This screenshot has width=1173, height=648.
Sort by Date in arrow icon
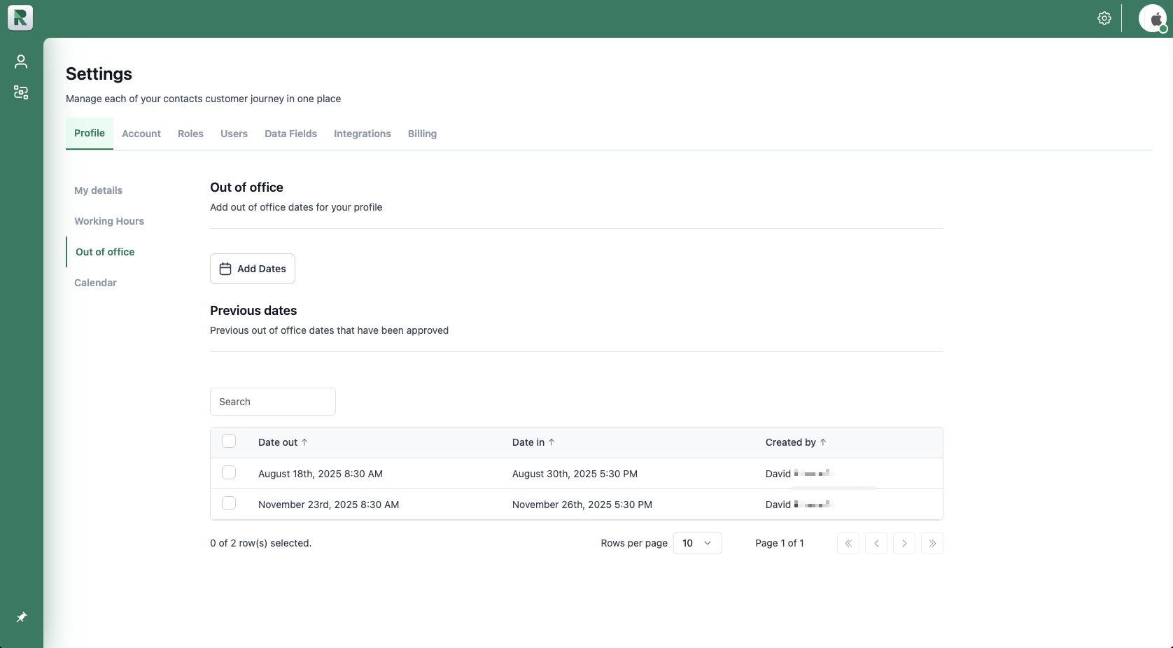(552, 442)
